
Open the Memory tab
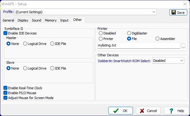click(51, 20)
